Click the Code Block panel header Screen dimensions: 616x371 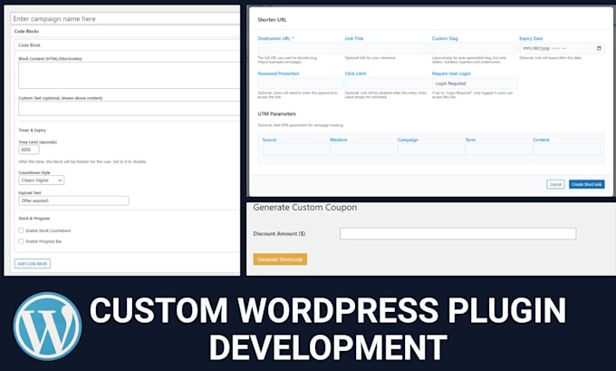pyautogui.click(x=128, y=44)
